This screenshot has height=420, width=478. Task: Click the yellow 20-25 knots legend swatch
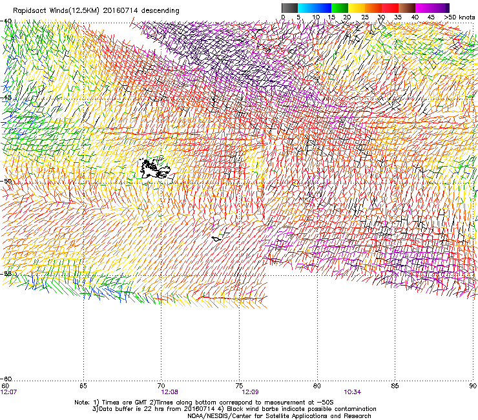point(357,8)
